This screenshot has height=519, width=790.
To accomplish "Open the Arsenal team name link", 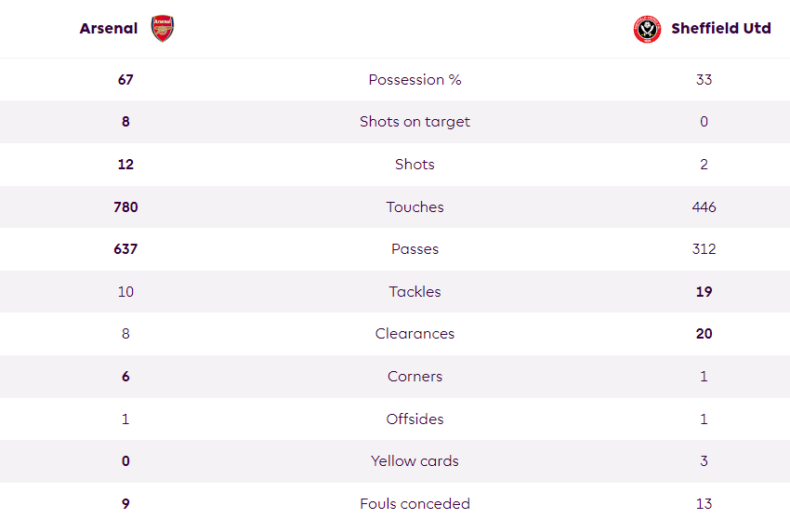I will coord(109,28).
